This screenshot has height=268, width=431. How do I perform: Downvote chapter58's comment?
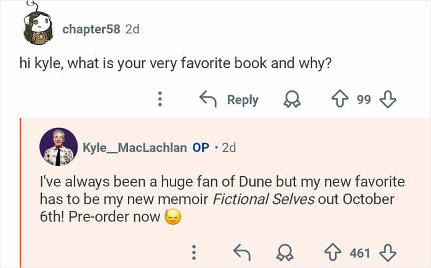387,100
